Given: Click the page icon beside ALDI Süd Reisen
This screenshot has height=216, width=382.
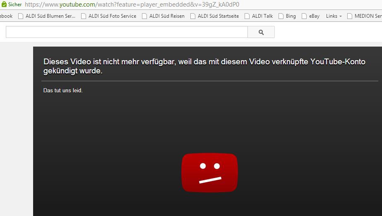Looking at the screenshot, I should point(144,16).
